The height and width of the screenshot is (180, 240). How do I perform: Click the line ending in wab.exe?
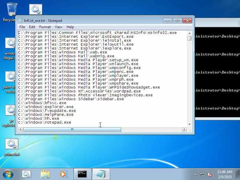pos(63,52)
